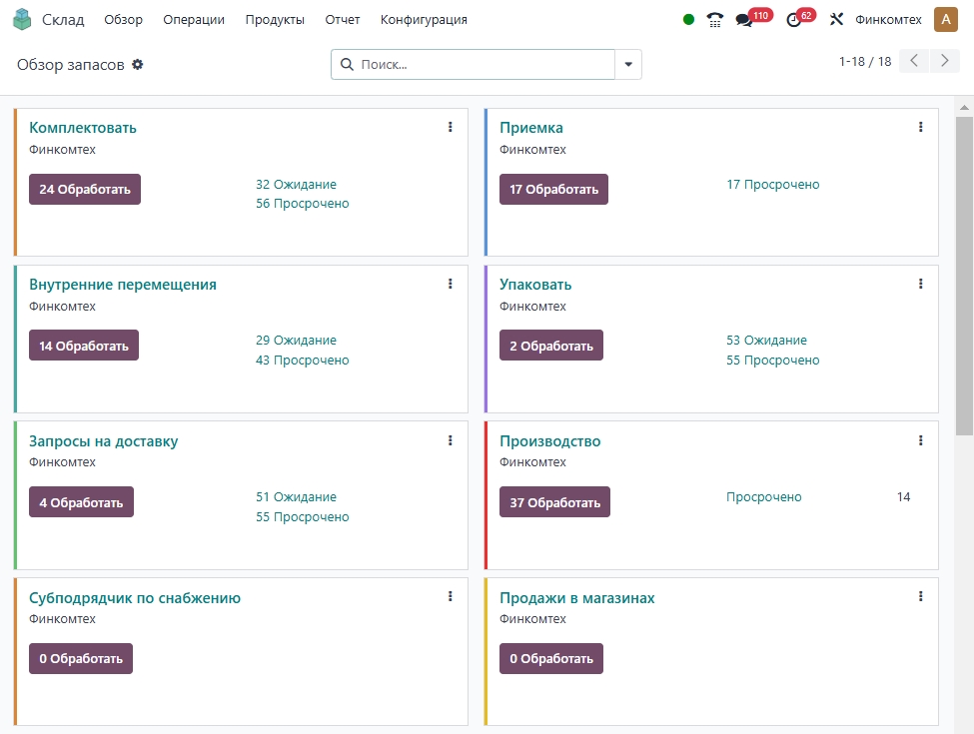Open the Отчет menu
Viewport: 974px width, 734px height.
343,20
